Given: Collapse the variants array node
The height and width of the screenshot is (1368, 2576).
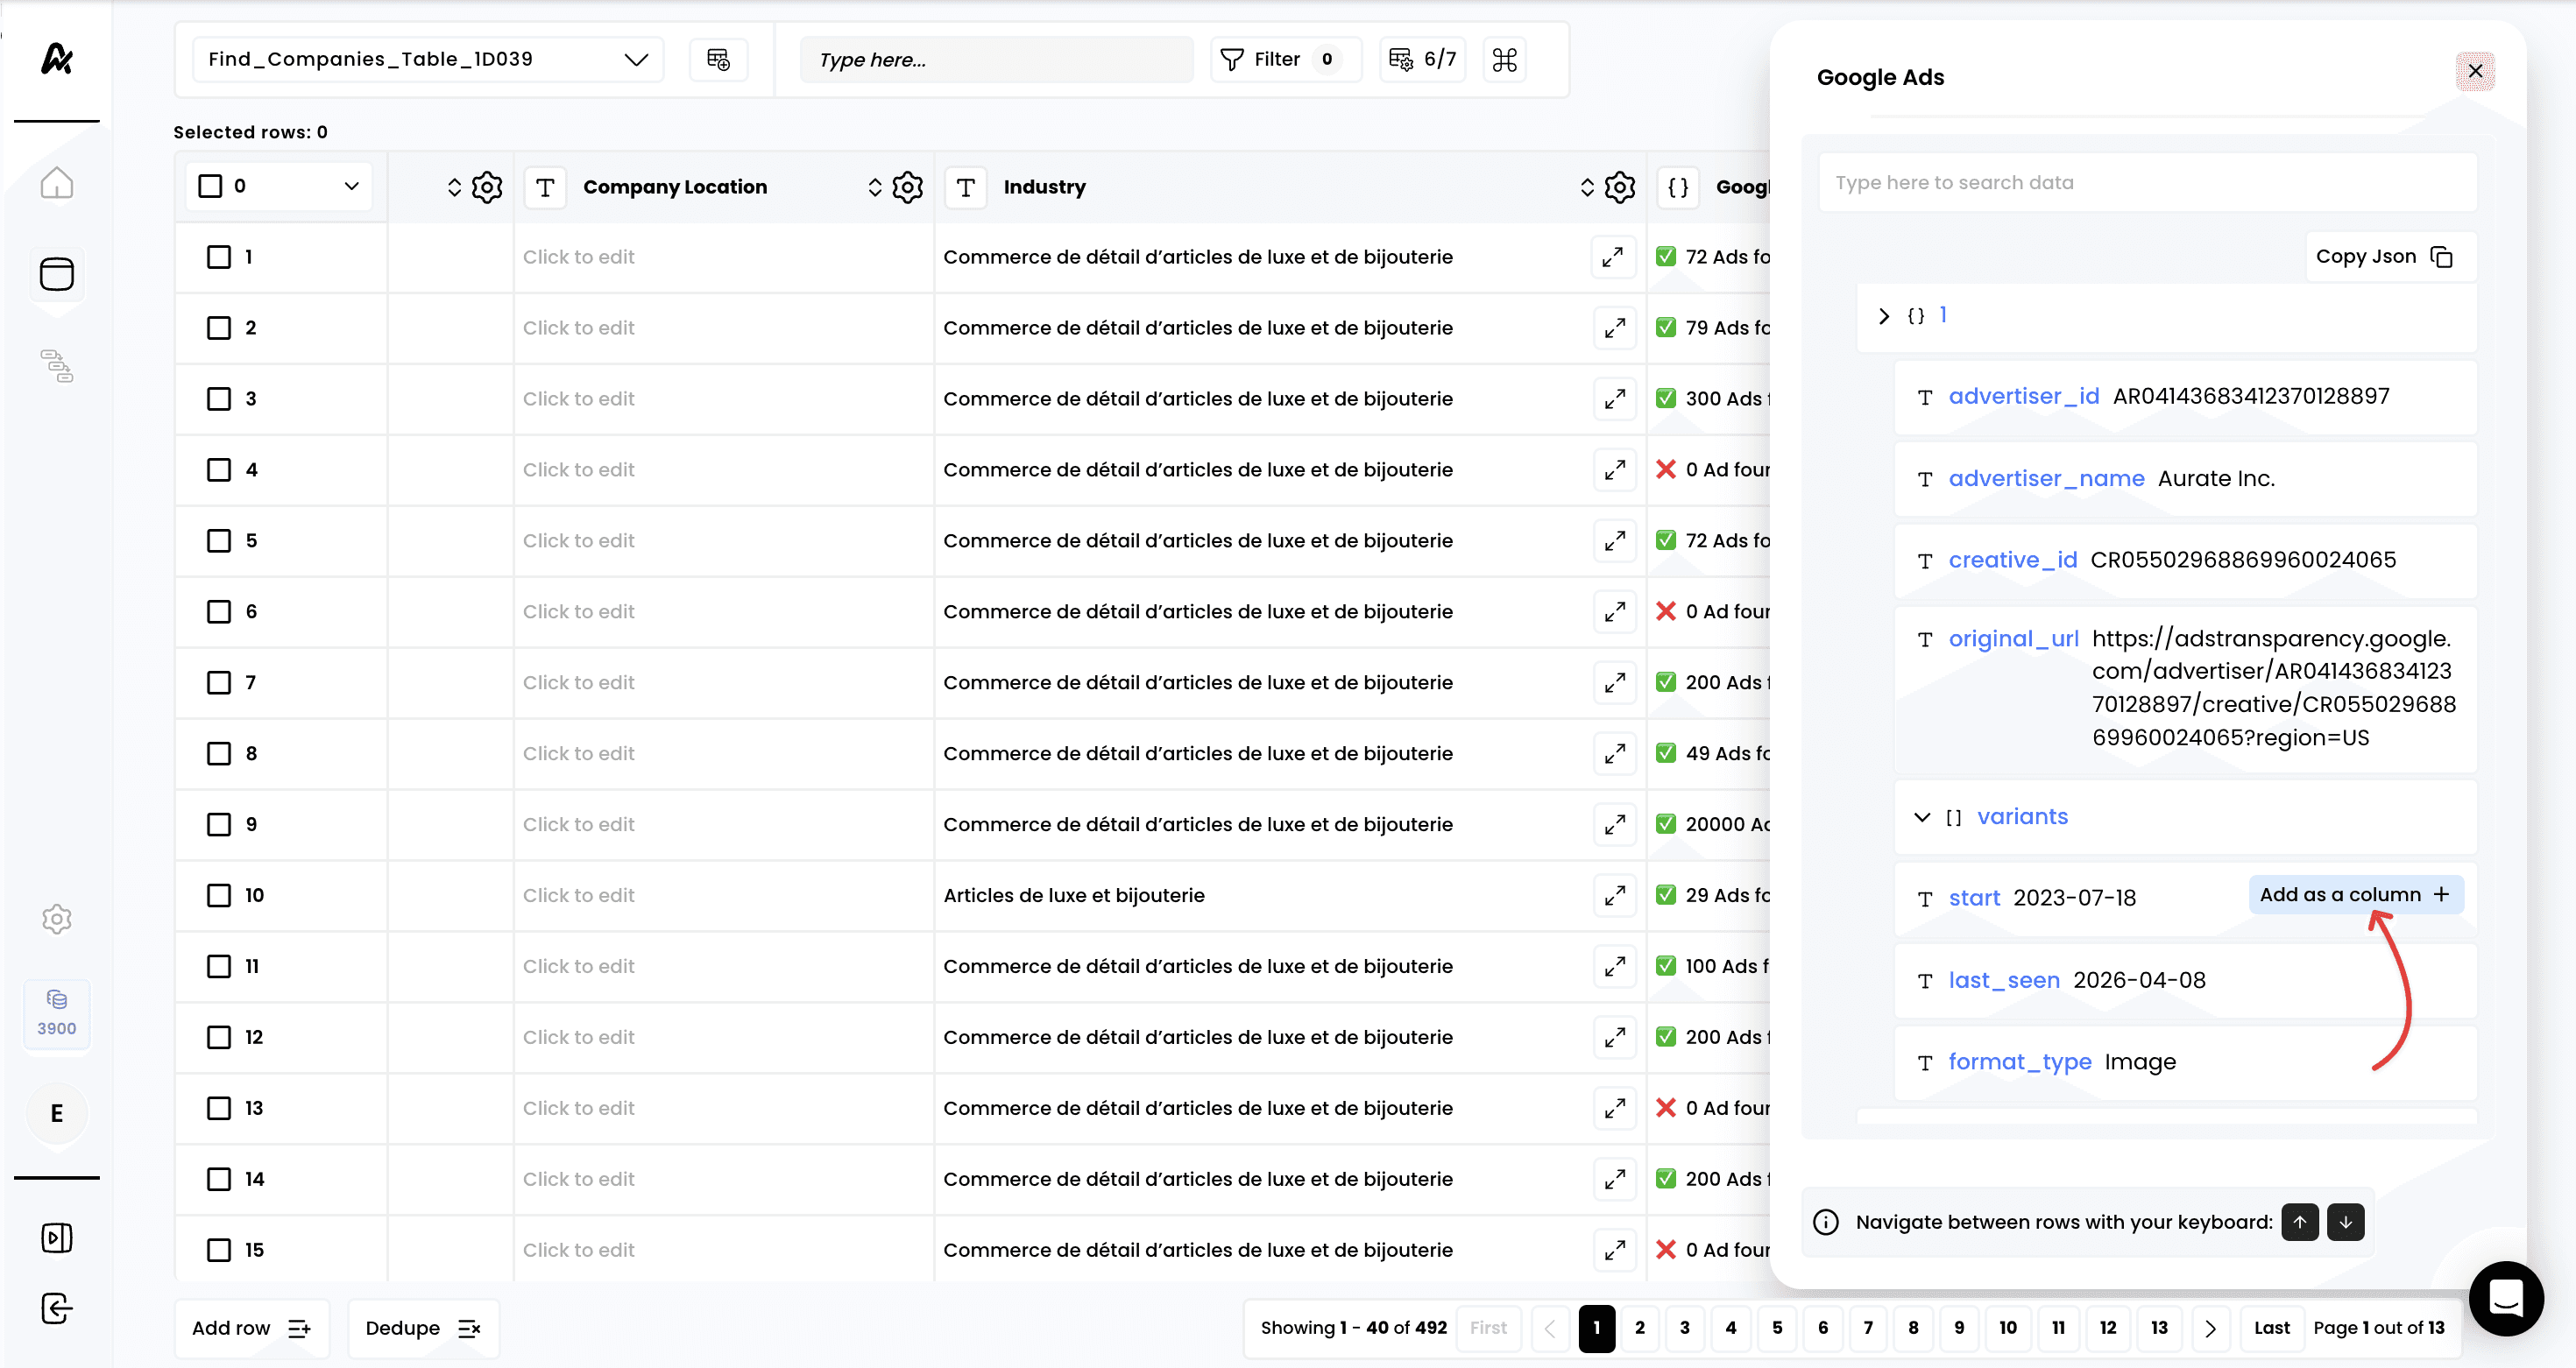Looking at the screenshot, I should pyautogui.click(x=1921, y=816).
